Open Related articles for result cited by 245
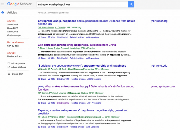The height and width of the screenshot is (130, 180). coord(78,103)
